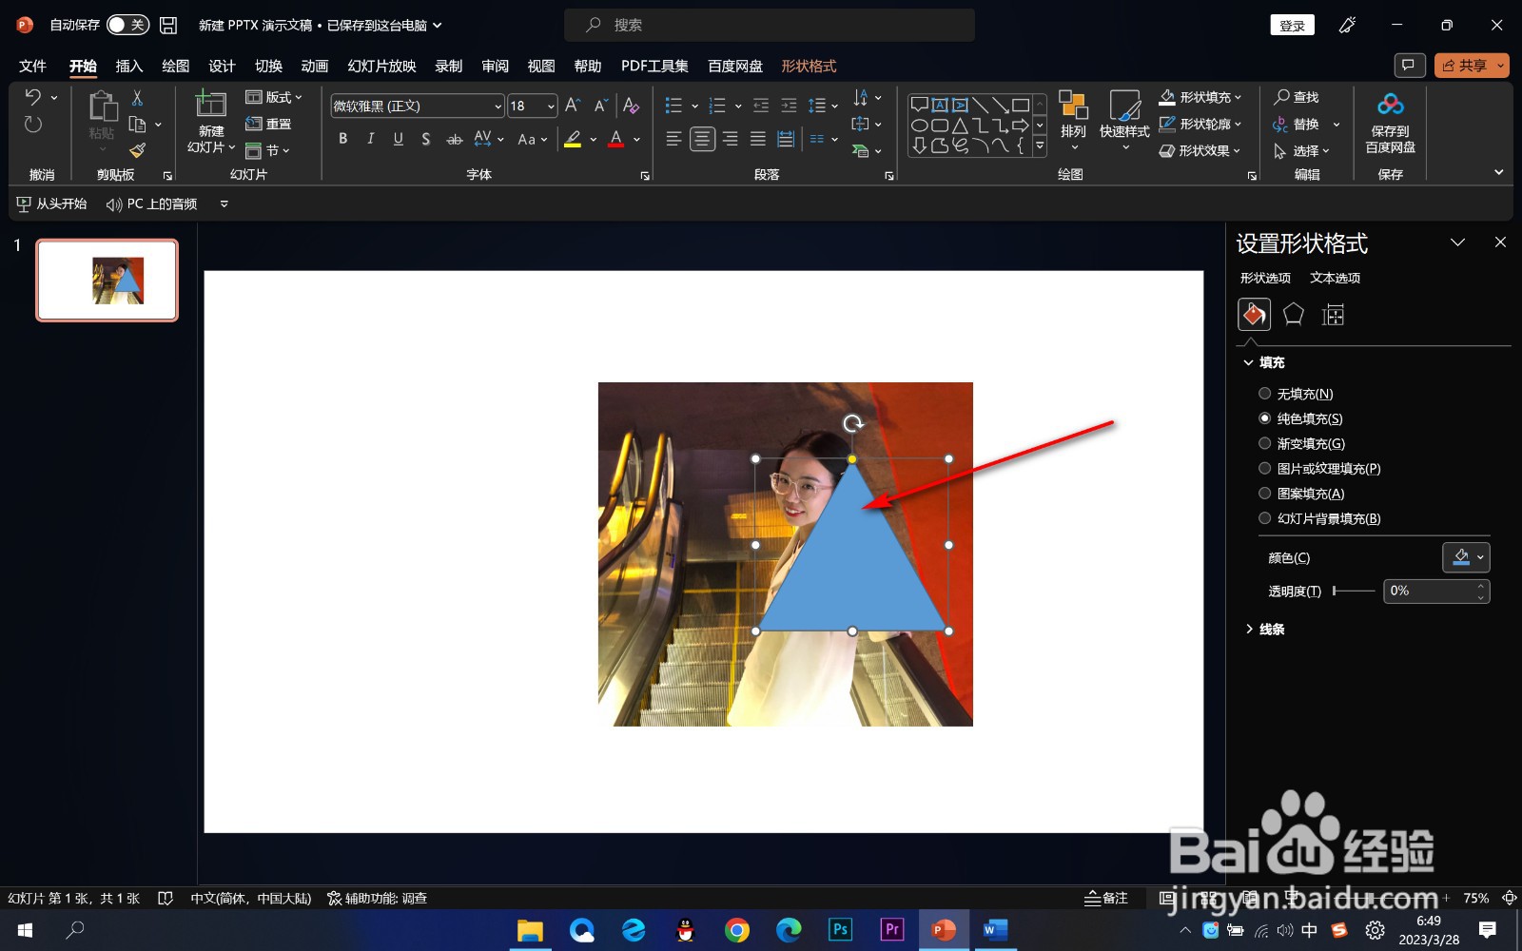
Task: Select No fill (无填充) radio button
Action: 1264,394
